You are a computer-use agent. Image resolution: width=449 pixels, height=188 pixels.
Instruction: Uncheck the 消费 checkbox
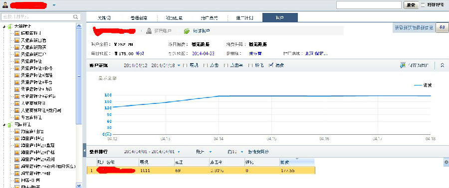271,65
